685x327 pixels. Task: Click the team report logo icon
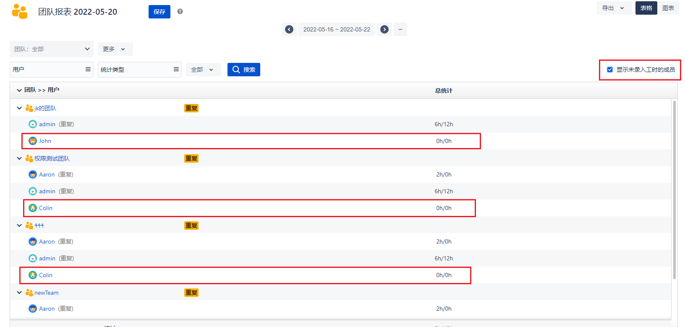(x=20, y=11)
